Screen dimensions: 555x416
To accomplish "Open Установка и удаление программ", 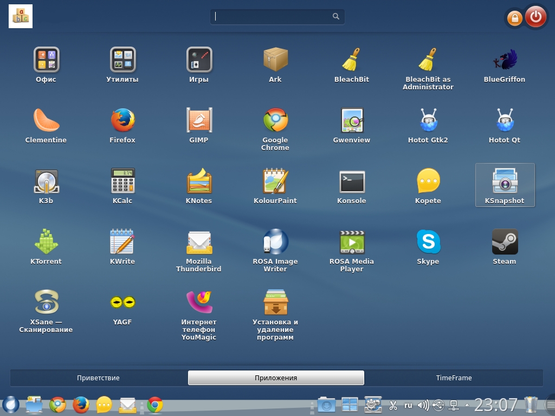I will 275,303.
